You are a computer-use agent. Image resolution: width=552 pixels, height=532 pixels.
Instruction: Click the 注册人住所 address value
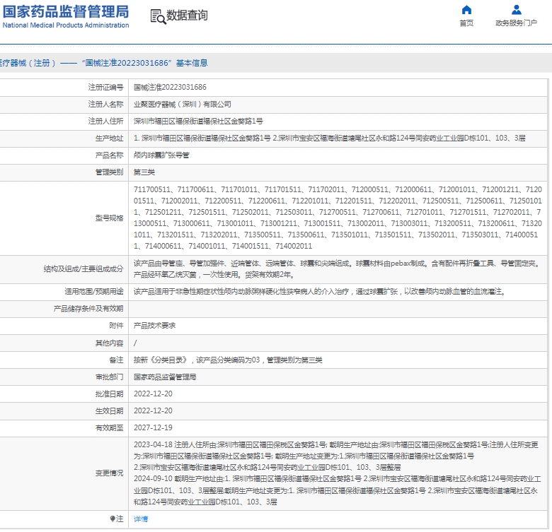[x=198, y=122]
